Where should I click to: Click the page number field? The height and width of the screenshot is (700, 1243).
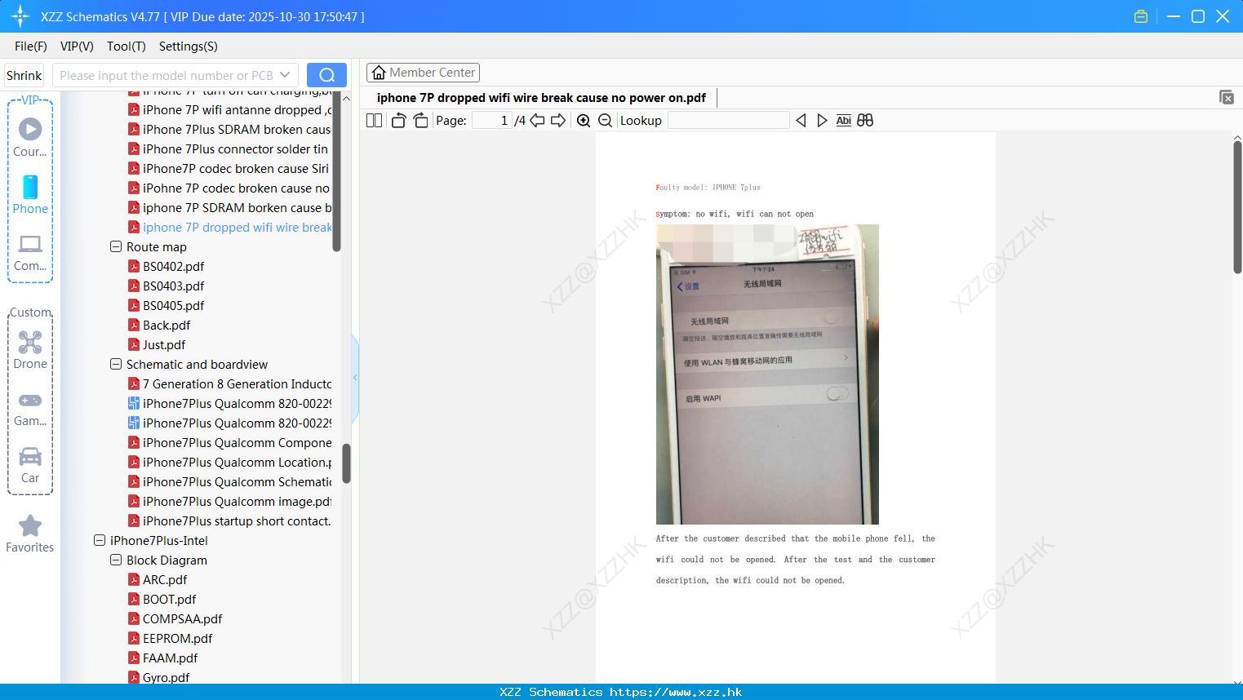(492, 120)
